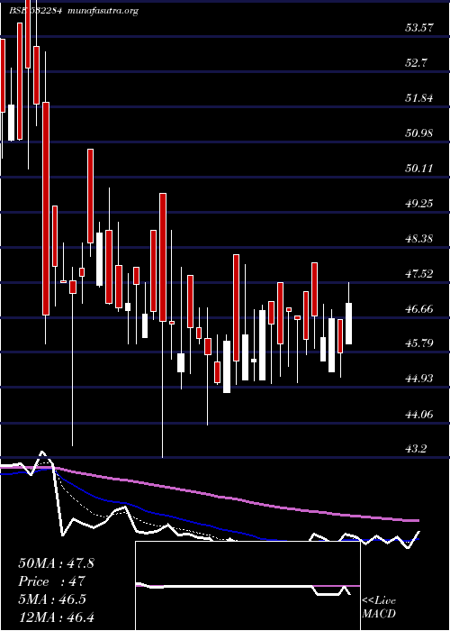The image size is (450, 631).
Task: Click the 50.98 price axis label
Action: click(x=419, y=133)
